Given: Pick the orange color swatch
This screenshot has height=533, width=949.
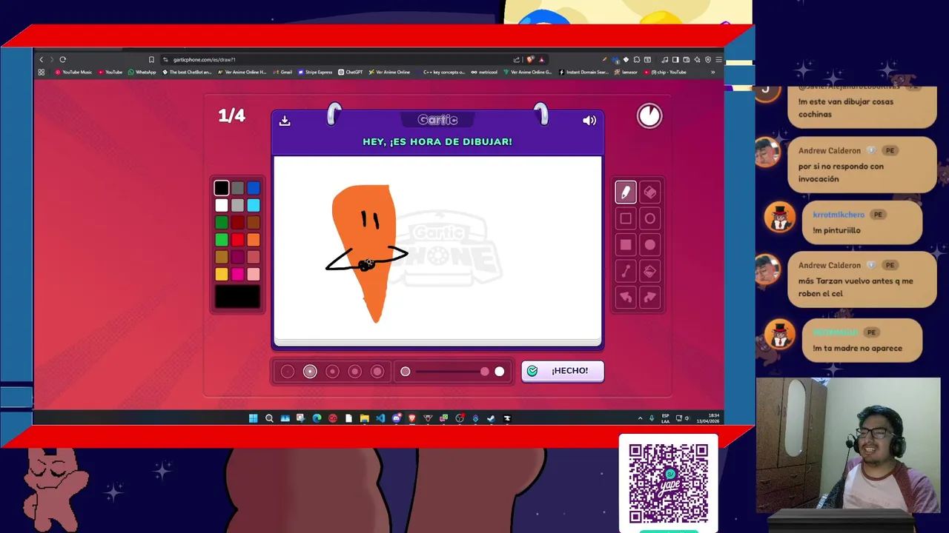Looking at the screenshot, I should (254, 239).
